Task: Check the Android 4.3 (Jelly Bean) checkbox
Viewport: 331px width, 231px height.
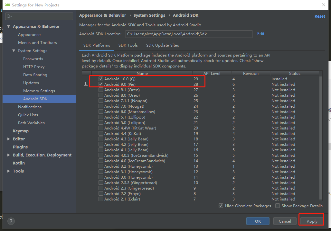Action: pos(101,139)
